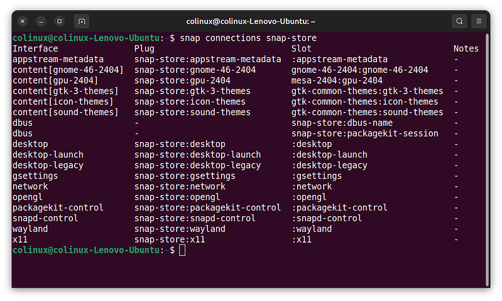
Task: Click the x11 interface entry
Action: pyautogui.click(x=20, y=239)
